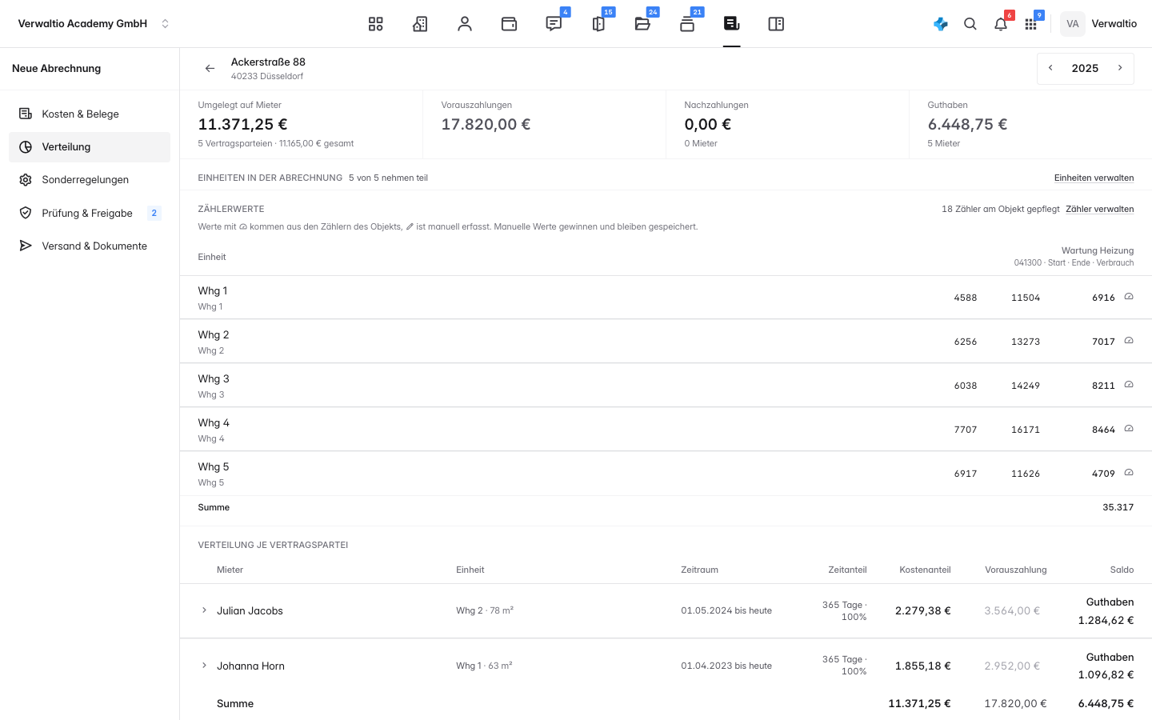Click the Umgelegt auf Mieter amount 11.371,25 €
The height and width of the screenshot is (720, 1152).
click(242, 124)
